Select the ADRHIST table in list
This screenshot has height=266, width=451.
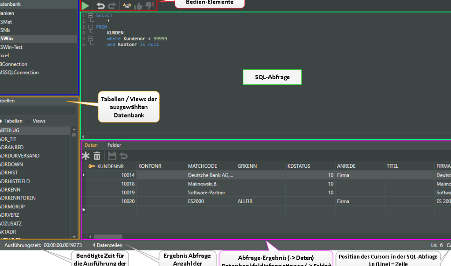[x=9, y=173]
